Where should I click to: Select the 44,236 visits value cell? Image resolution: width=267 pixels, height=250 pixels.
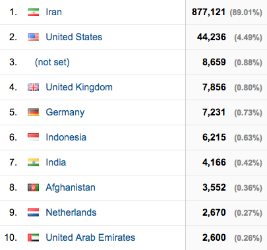pos(212,37)
